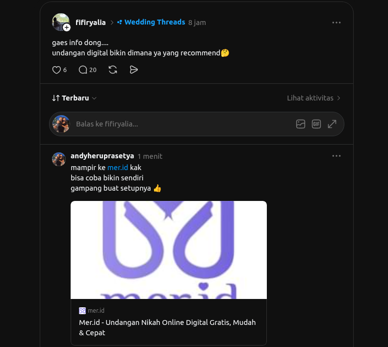Share the post with paper plane icon
This screenshot has height=347, width=388.
tap(133, 70)
